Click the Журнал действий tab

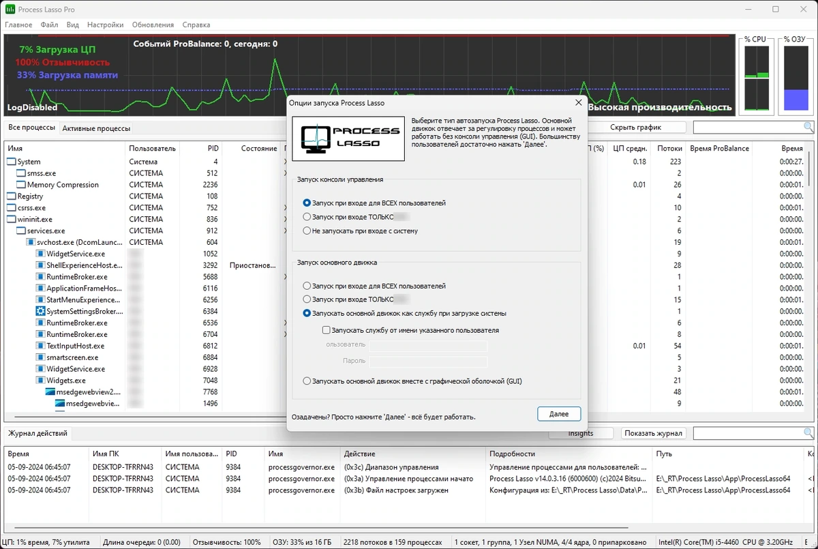pos(37,433)
